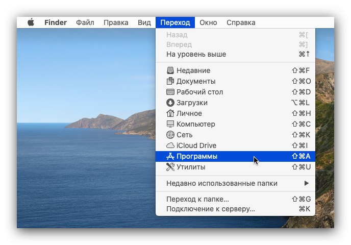351x245 pixels.
Task: Select На уровень выше menu item
Action: (x=196, y=54)
